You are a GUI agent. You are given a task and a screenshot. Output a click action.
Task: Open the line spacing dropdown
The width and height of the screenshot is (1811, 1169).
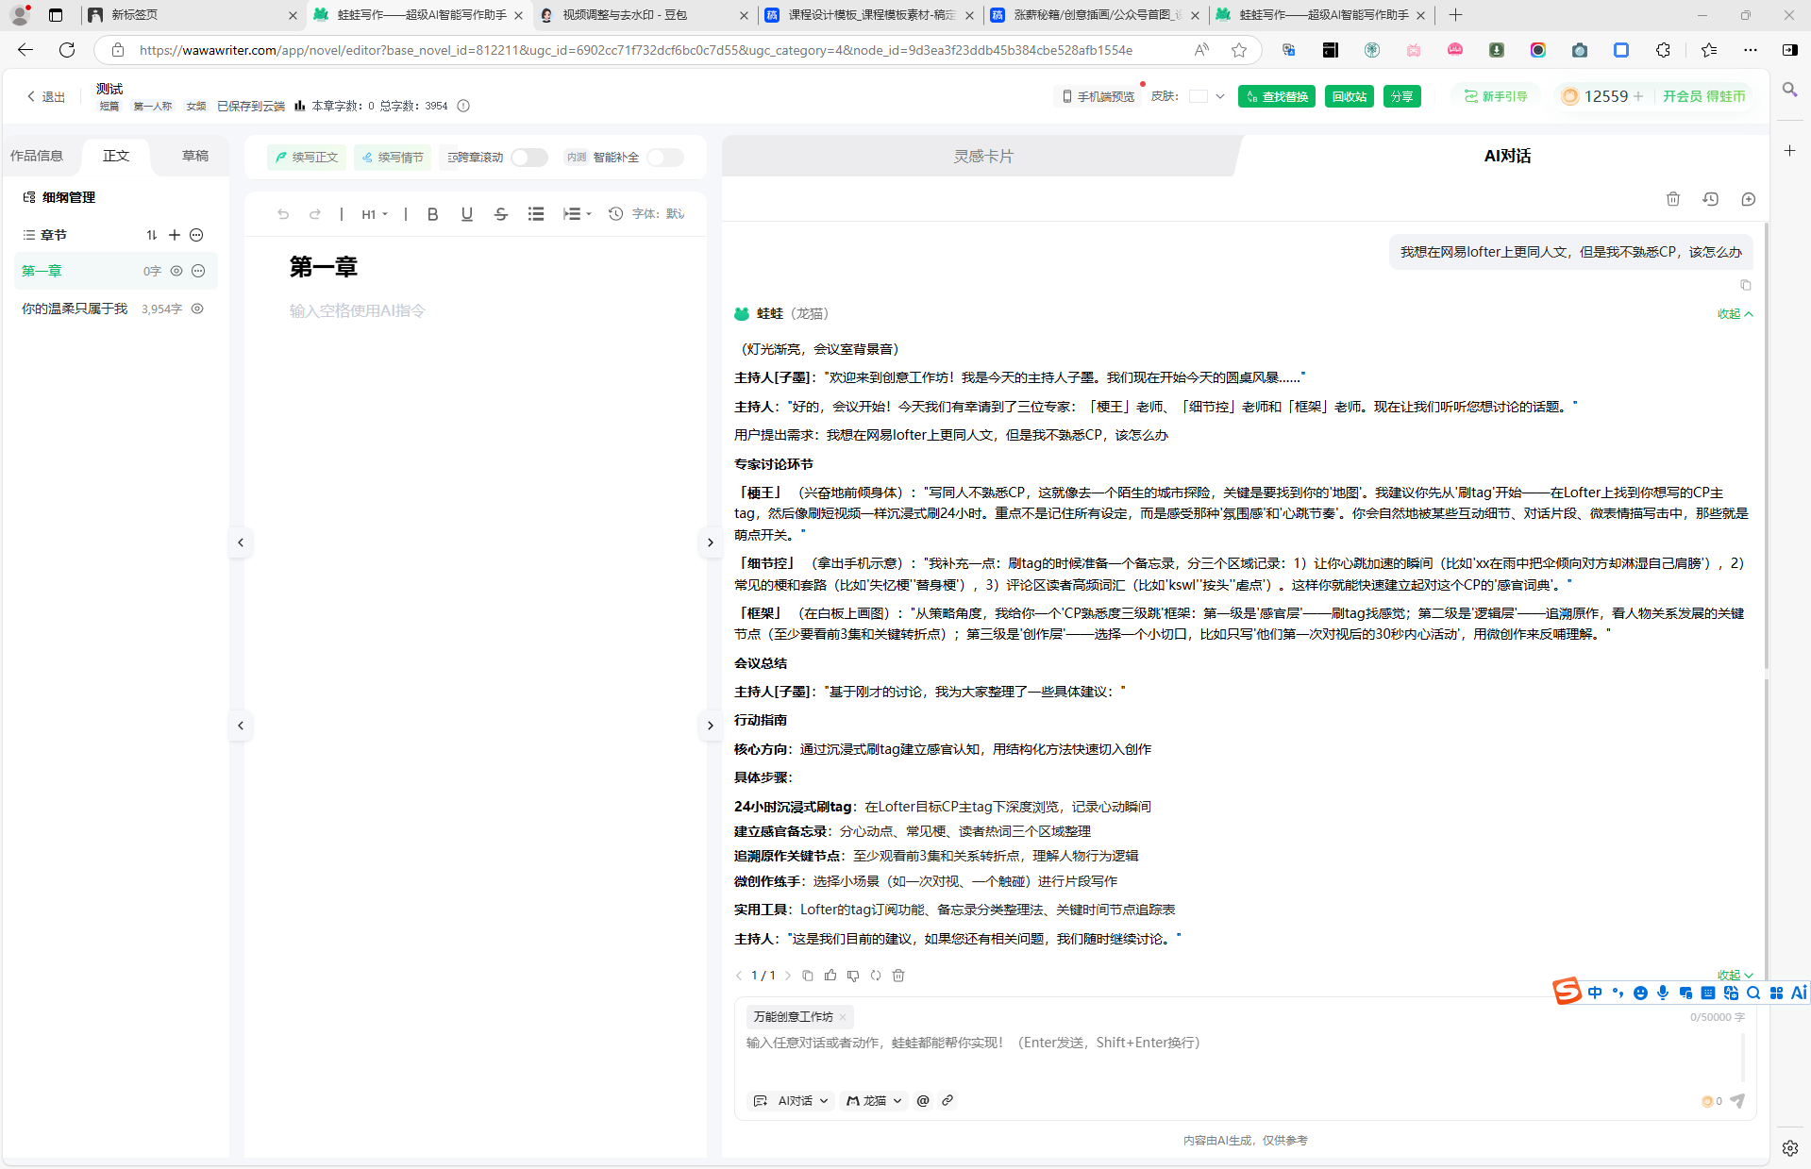pos(577,214)
